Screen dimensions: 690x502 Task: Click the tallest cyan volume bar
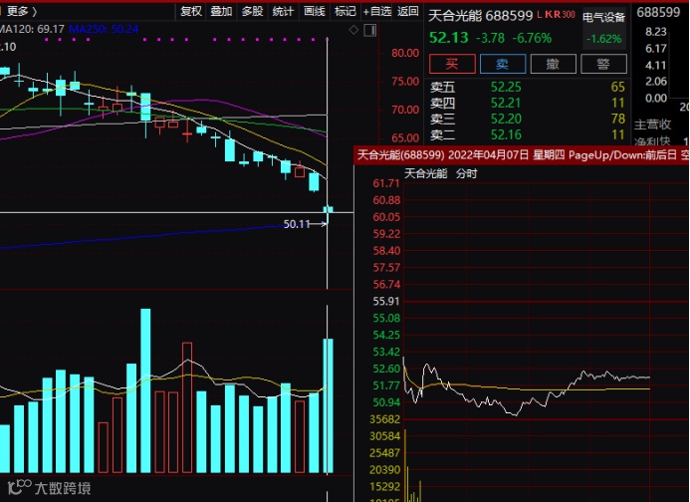click(x=145, y=390)
